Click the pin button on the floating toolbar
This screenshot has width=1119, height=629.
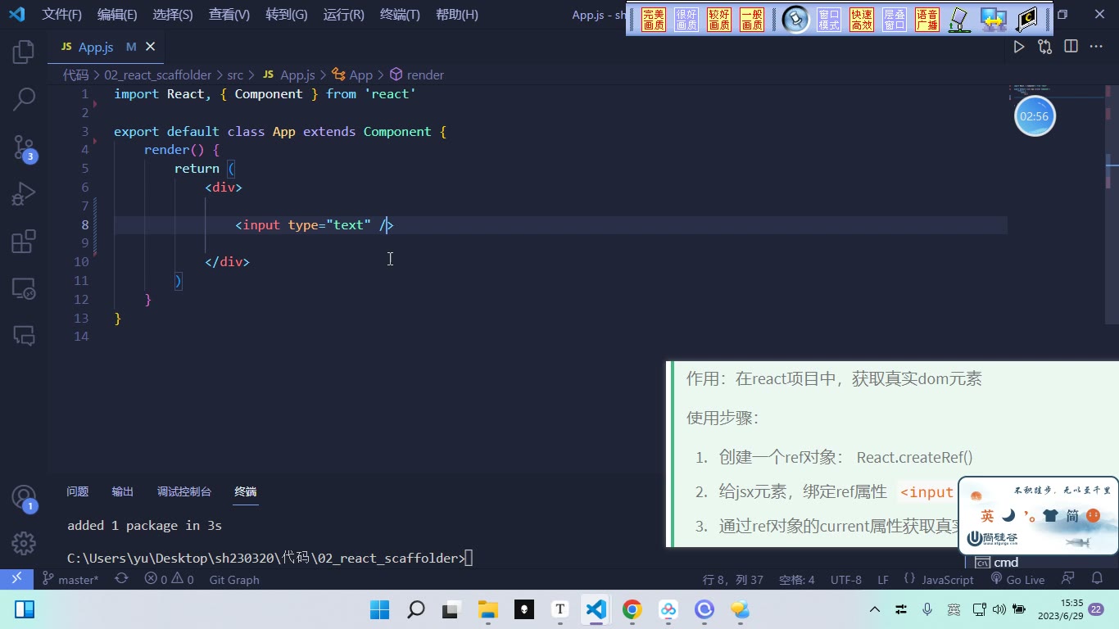coord(795,20)
